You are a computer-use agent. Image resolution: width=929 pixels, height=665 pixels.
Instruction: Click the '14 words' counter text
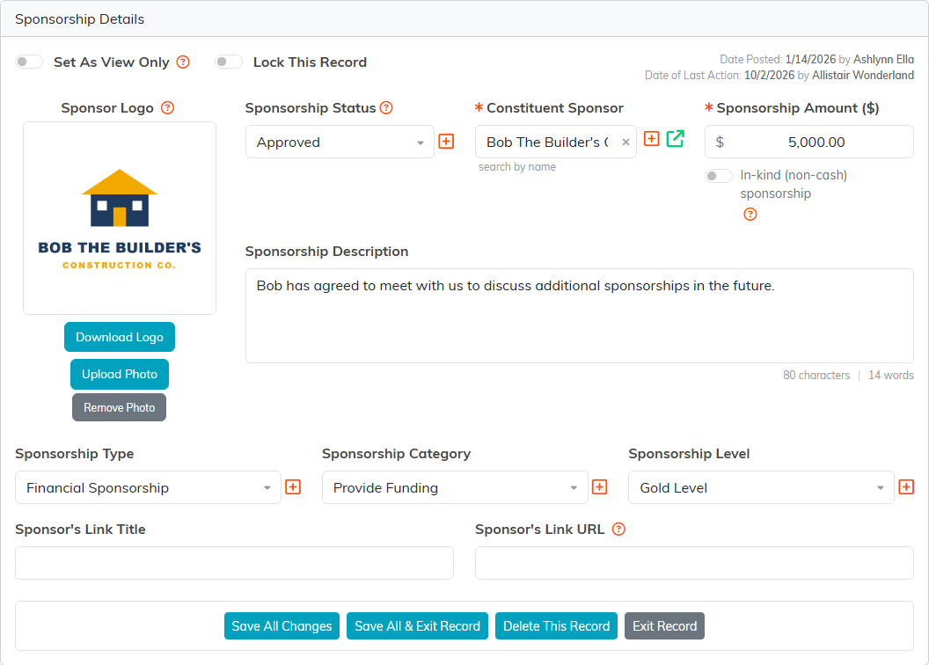tap(891, 376)
